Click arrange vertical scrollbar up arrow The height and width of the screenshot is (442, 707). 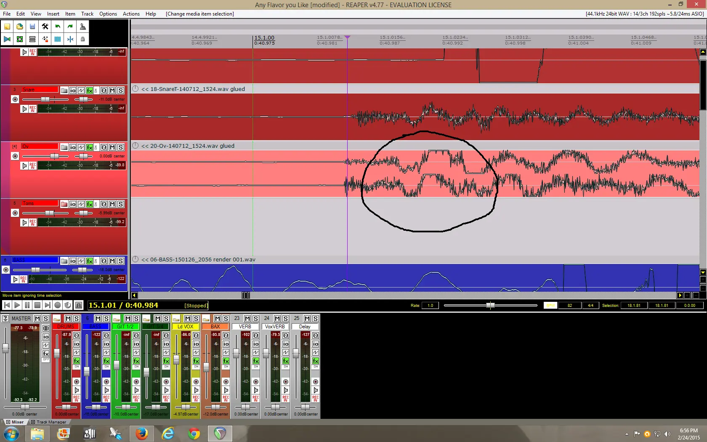click(703, 52)
